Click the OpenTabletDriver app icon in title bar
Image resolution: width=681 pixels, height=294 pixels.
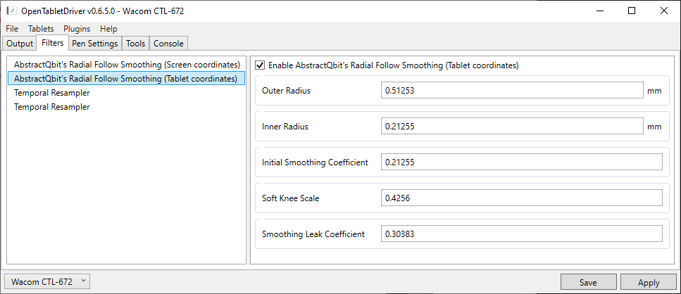tap(11, 11)
